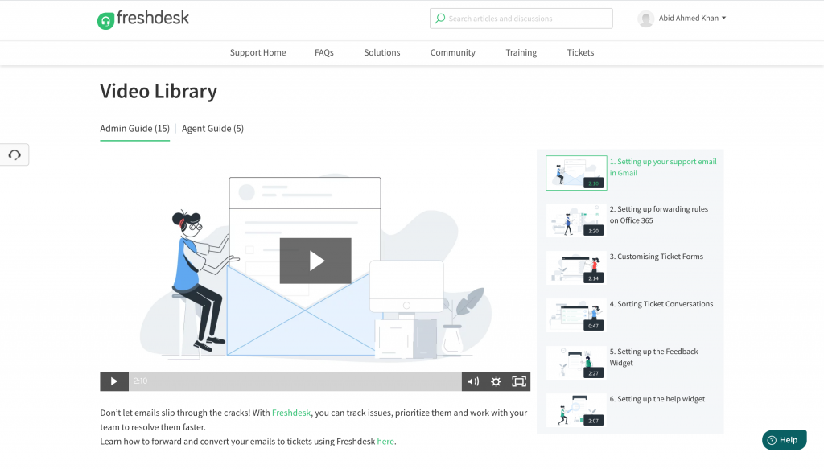Open thumbnail for Office 365 forwarding rules video
824x469 pixels.
(x=576, y=220)
